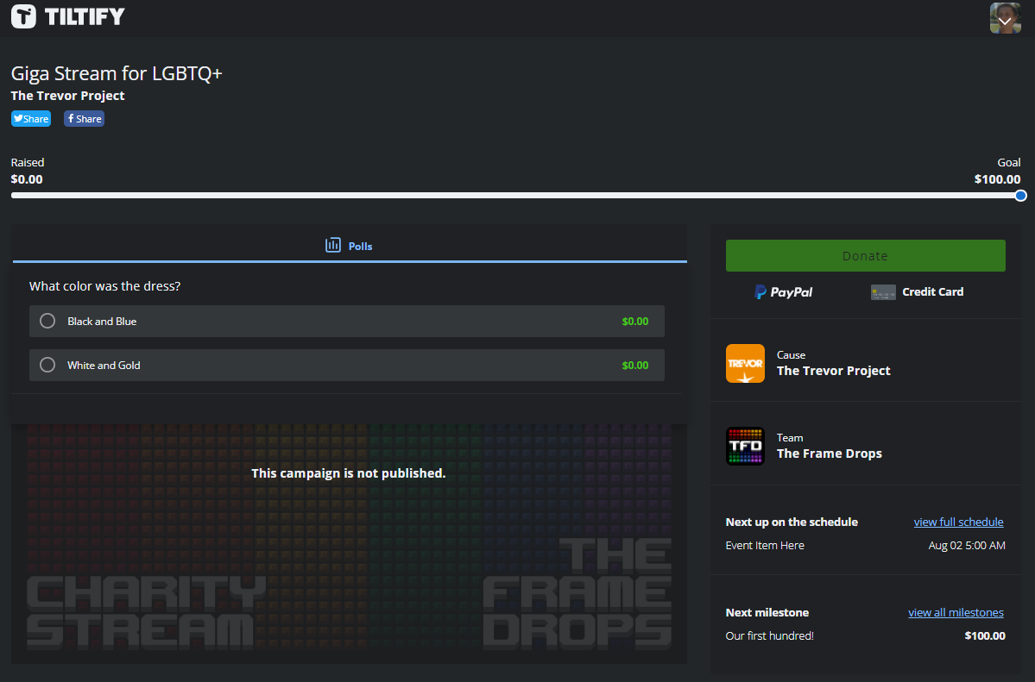
Task: Open The Trevor Project cause logo
Action: (745, 364)
